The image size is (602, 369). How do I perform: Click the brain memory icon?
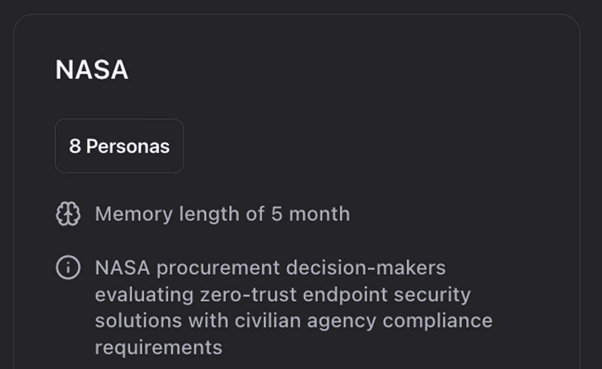pos(68,214)
